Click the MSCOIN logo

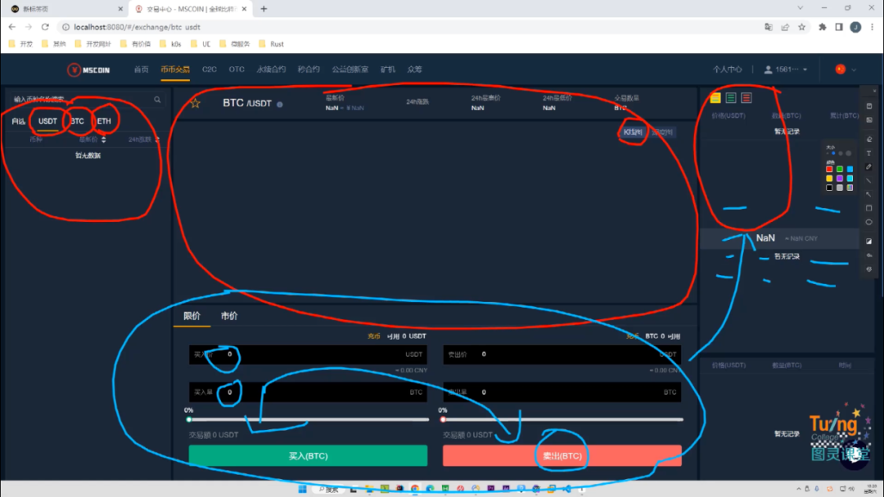[88, 70]
